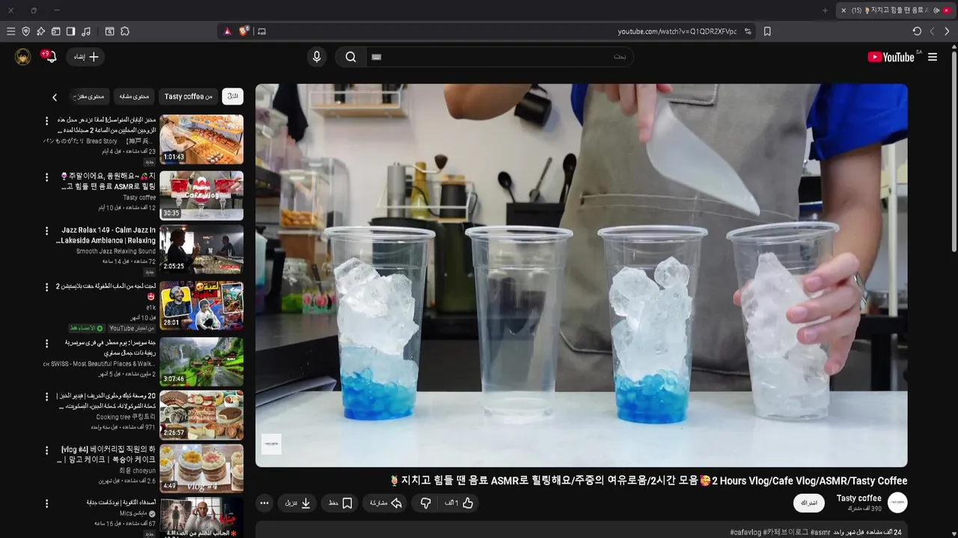Screen dimensions: 958x538
Task: Save the video with the bookmark button
Action: (341, 504)
